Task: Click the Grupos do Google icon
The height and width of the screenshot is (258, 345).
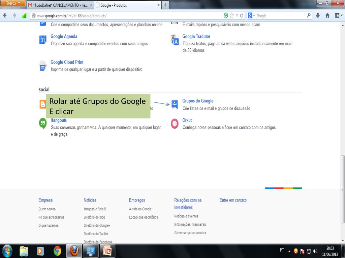Action: tap(175, 104)
